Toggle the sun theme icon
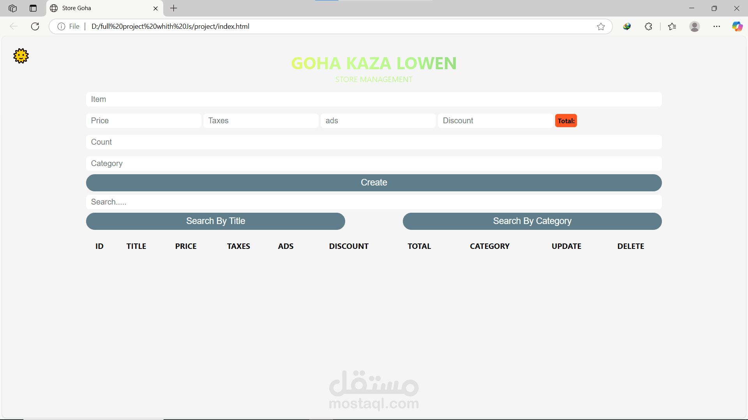This screenshot has height=420, width=748. 21,56
